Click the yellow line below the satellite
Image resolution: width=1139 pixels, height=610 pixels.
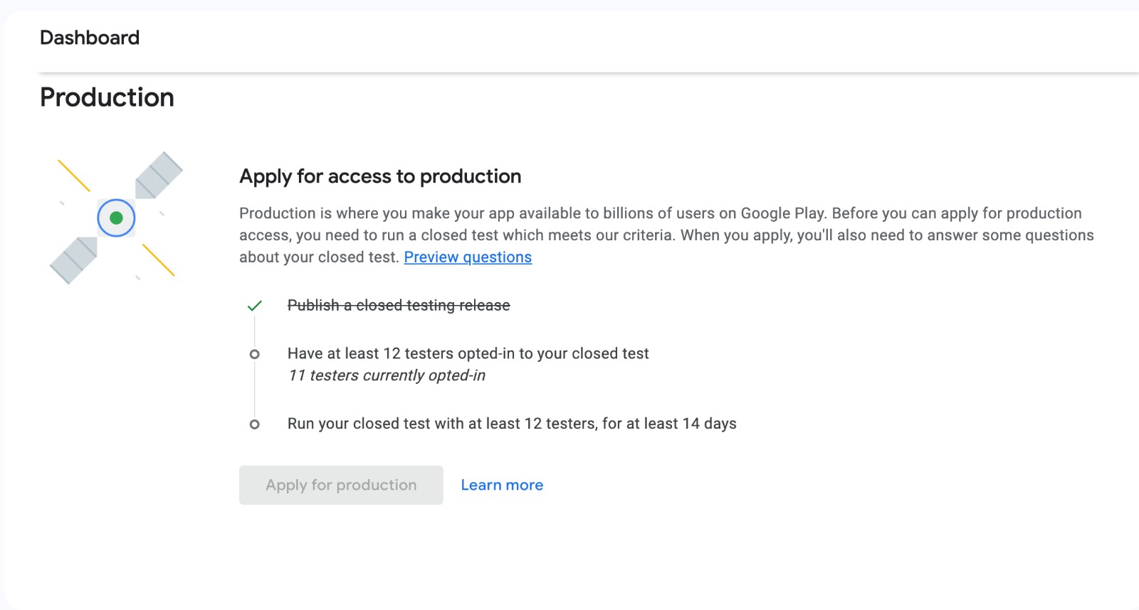[x=158, y=259]
